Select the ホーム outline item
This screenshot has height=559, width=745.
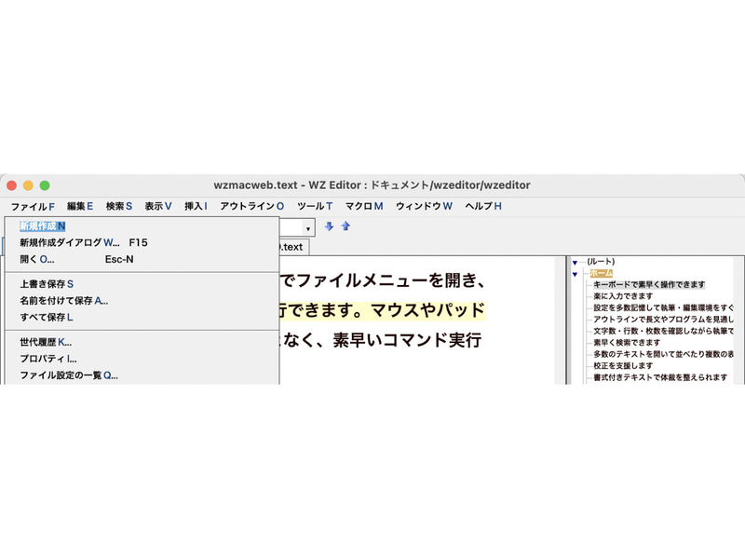601,273
